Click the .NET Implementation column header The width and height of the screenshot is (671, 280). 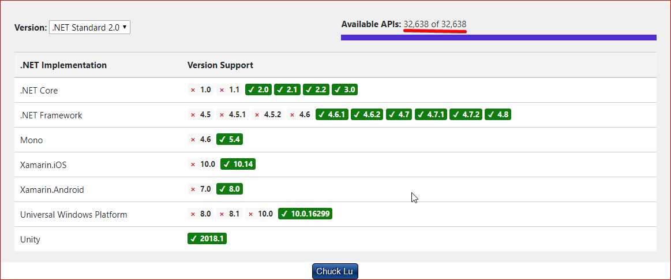[x=63, y=65]
